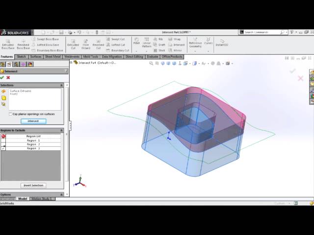Click the Linear Pattern tool
Image resolution: width=314 pixels, height=235 pixels.
(x=147, y=43)
